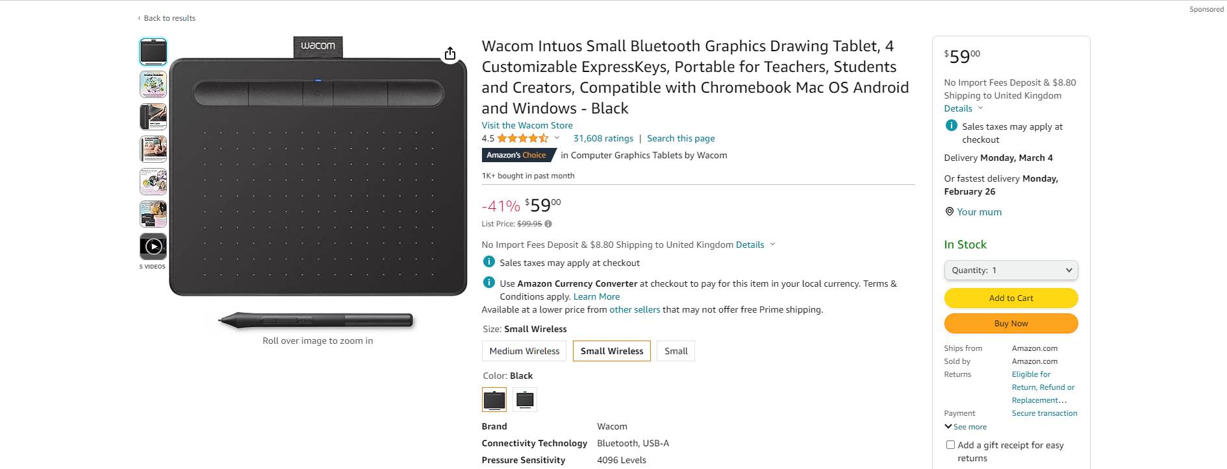The height and width of the screenshot is (469, 1227).
Task: Click info icon beside Amazon Currency Converter
Action: click(x=489, y=283)
